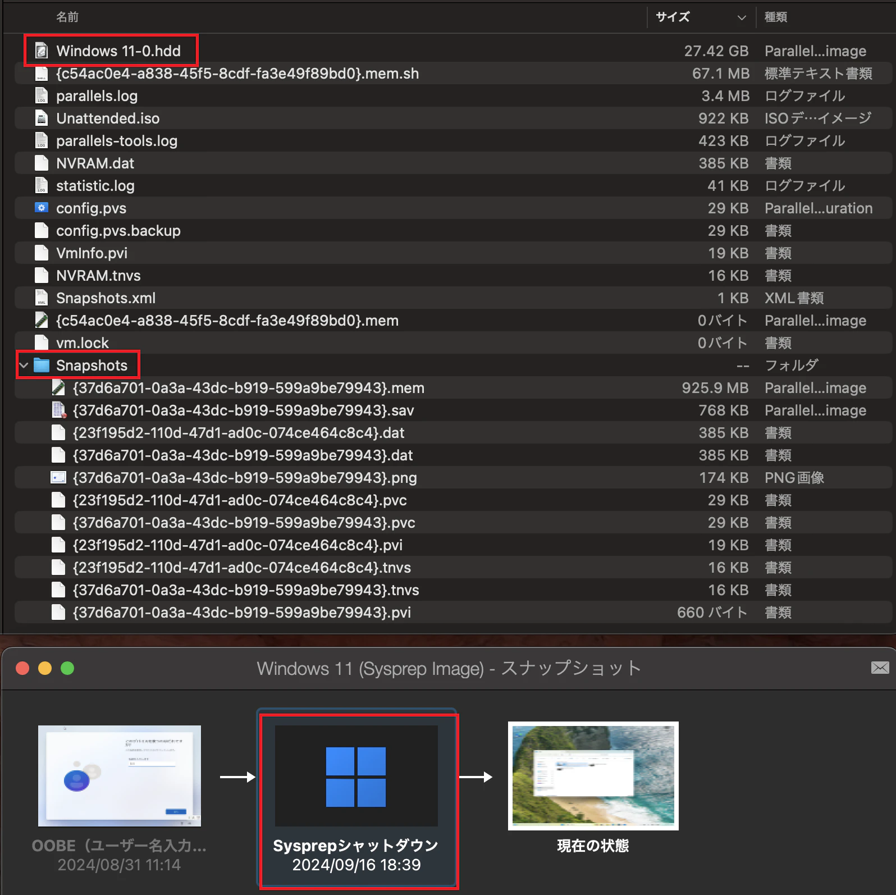
Task: Click the Unattended.iso disc image icon
Action: click(x=42, y=118)
